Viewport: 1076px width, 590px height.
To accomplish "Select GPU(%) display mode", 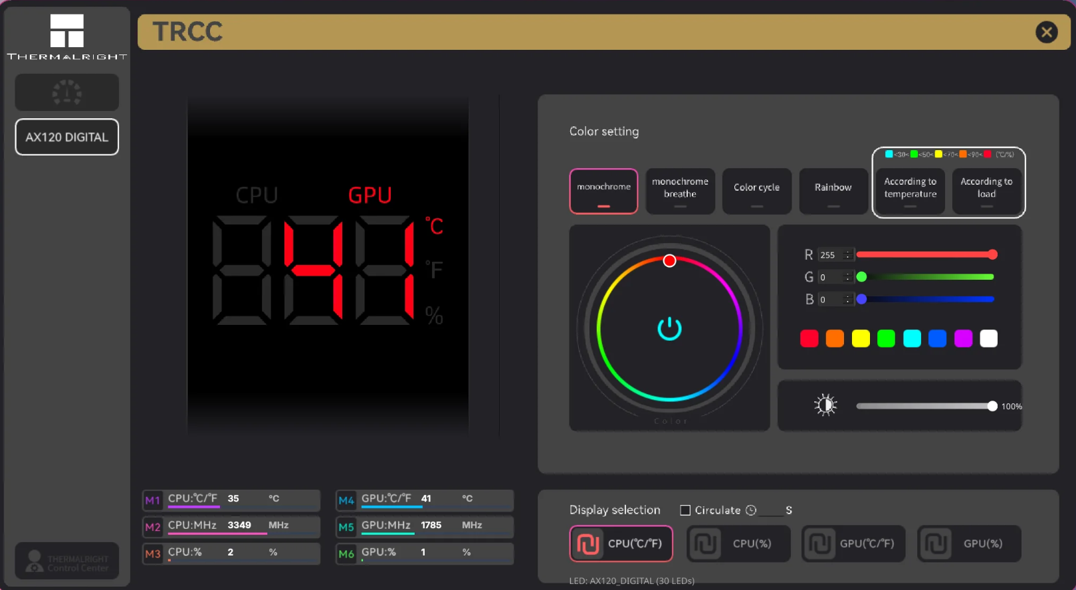I will (x=969, y=543).
